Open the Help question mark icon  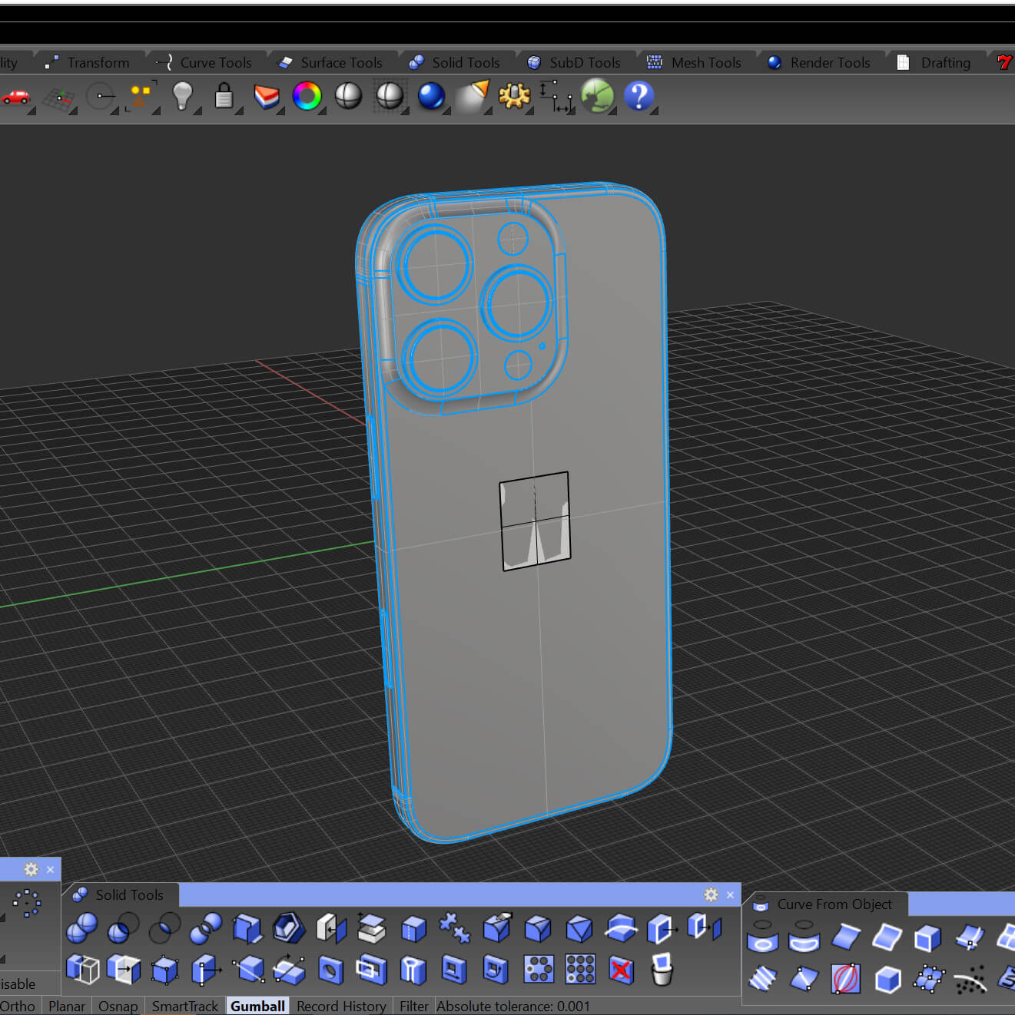639,96
